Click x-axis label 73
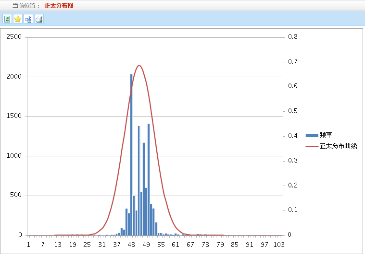The height and width of the screenshot is (257, 365). tap(205, 245)
